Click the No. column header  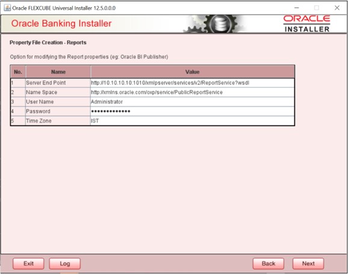pyautogui.click(x=18, y=72)
